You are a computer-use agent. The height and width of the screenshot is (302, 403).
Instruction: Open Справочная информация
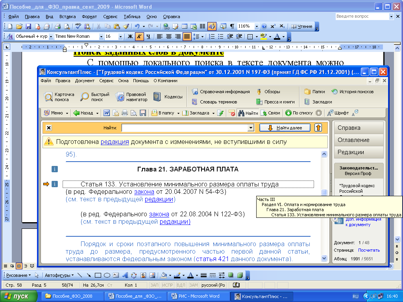220,92
